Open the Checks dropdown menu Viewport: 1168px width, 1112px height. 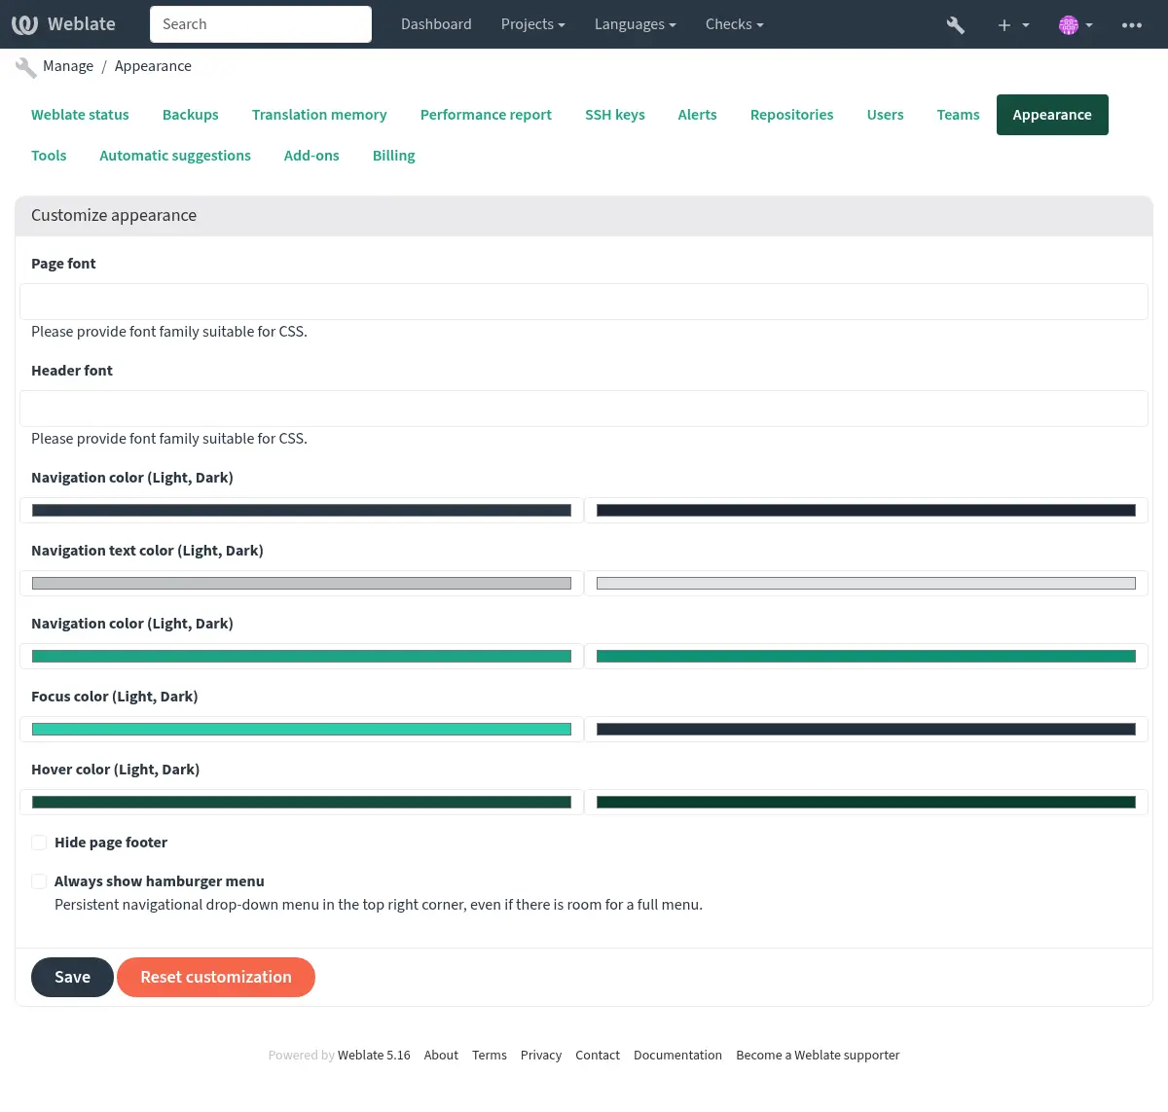pyautogui.click(x=734, y=24)
